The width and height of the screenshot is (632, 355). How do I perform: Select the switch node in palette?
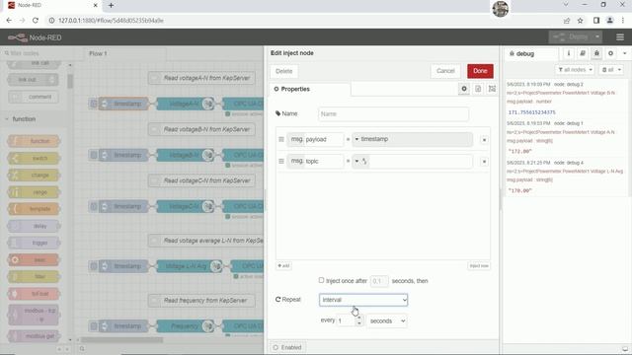point(34,158)
